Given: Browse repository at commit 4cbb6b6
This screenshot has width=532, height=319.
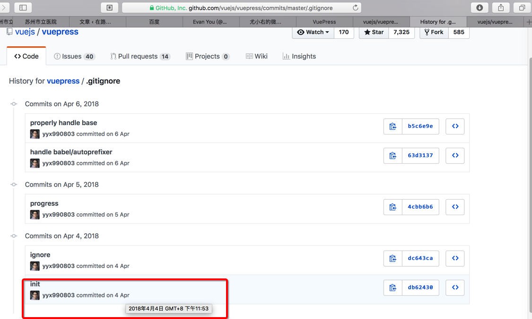Looking at the screenshot, I should [455, 207].
